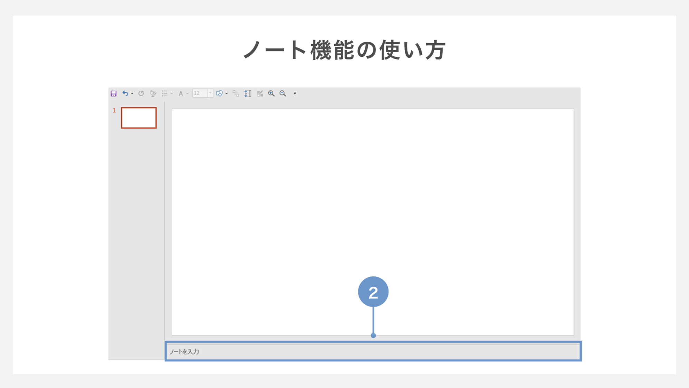Click the Save icon in toolbar
689x388 pixels.
click(114, 93)
